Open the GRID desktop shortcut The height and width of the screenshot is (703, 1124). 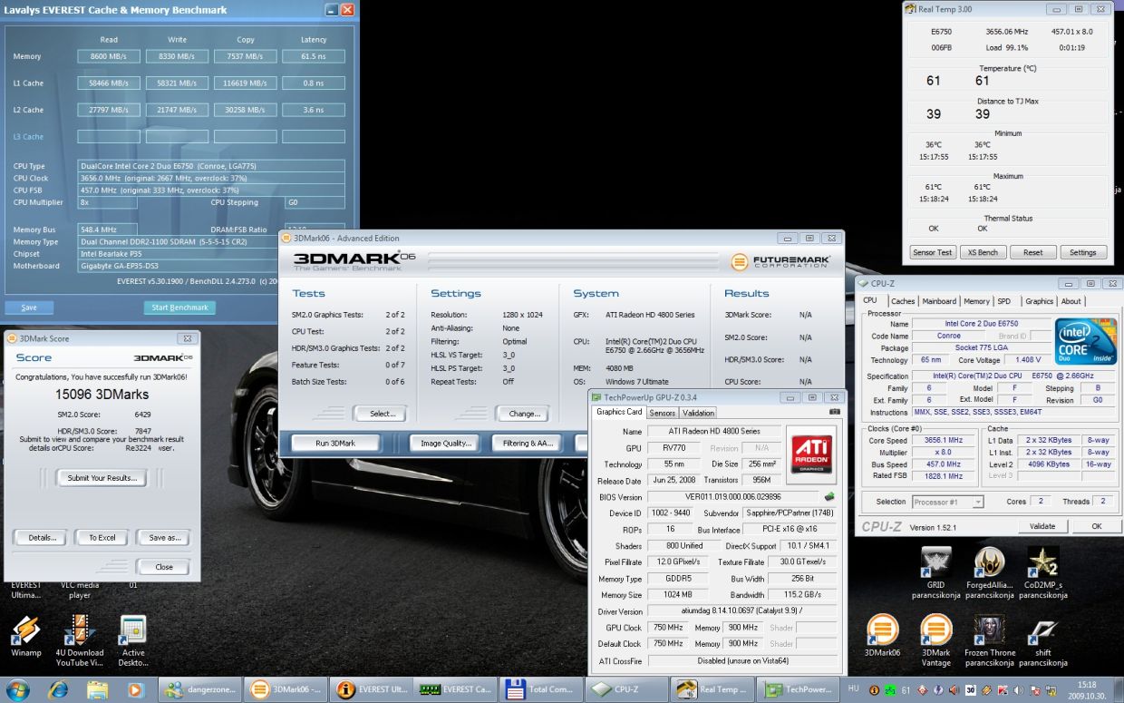(x=935, y=573)
